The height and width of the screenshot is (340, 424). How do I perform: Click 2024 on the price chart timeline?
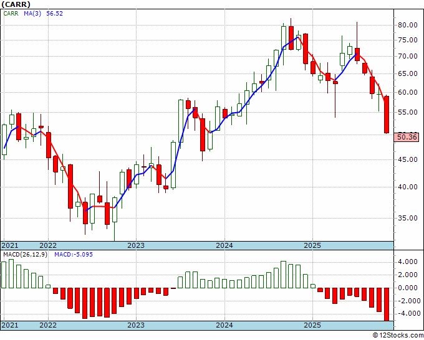(224, 245)
